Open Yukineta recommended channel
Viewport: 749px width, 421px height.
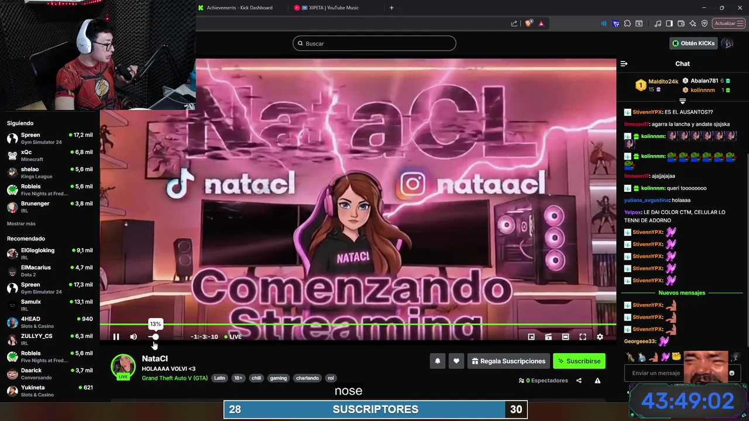[50, 391]
